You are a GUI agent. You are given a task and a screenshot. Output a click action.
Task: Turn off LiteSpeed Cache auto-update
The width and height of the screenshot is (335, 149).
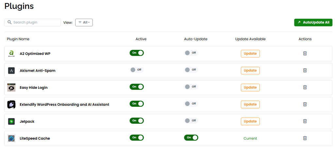click(191, 138)
